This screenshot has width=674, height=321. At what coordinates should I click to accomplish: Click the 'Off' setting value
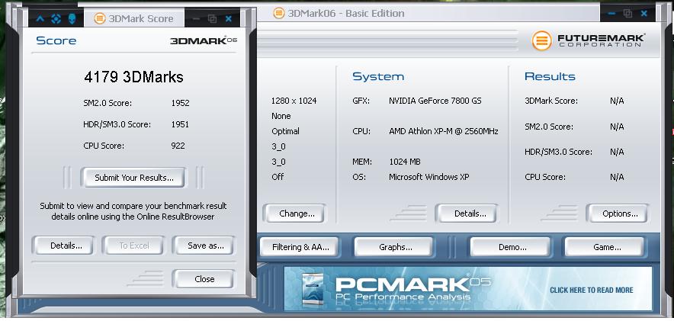pyautogui.click(x=278, y=177)
